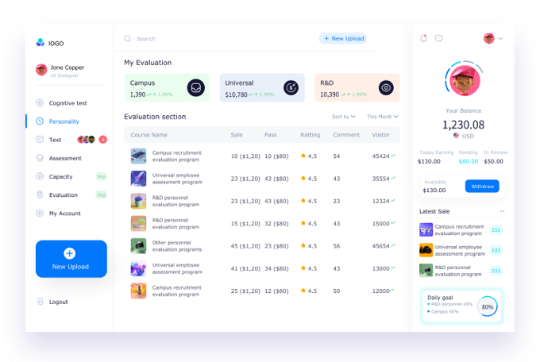Click the R&D card eye icon

(386, 88)
